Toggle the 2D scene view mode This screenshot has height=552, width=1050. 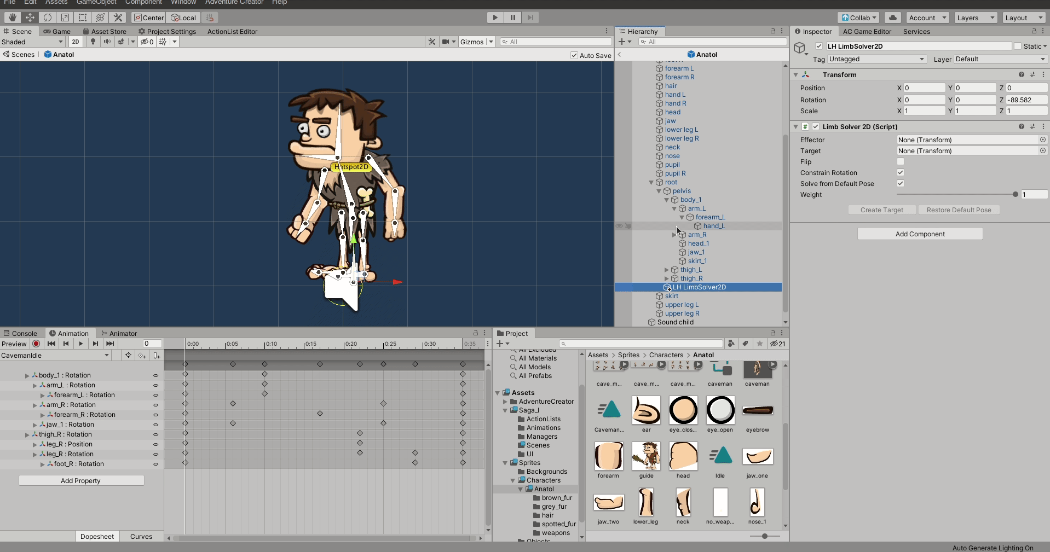pos(76,42)
